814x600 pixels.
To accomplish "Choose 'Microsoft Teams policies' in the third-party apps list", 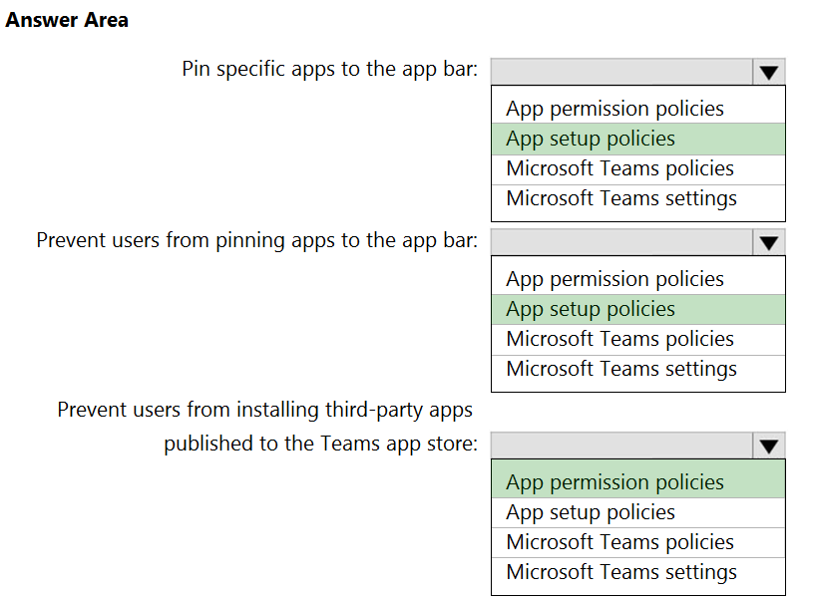I will click(638, 542).
